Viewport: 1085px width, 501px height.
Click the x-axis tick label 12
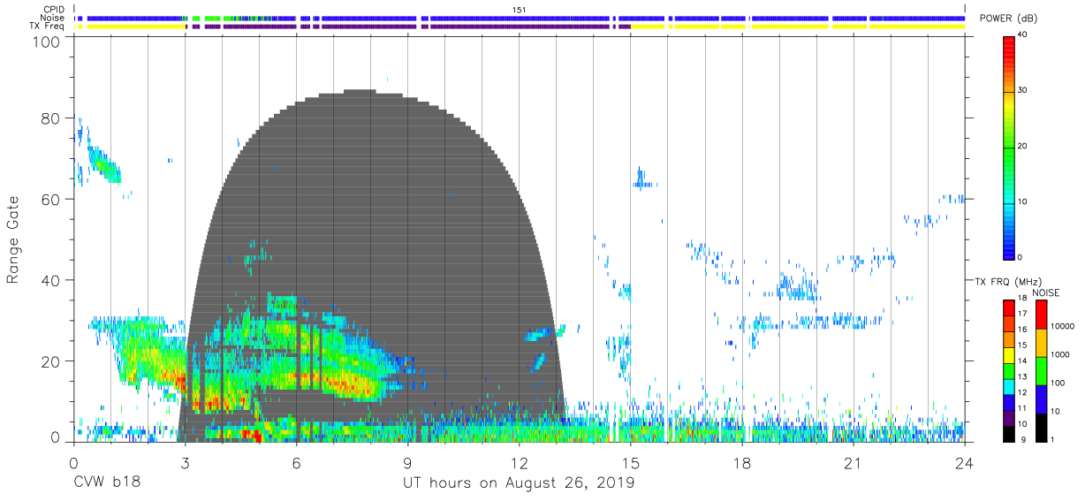(519, 463)
